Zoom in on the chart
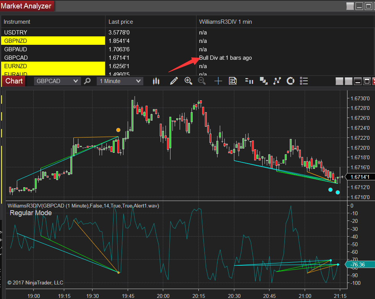This screenshot has height=299, width=375. tap(188, 81)
